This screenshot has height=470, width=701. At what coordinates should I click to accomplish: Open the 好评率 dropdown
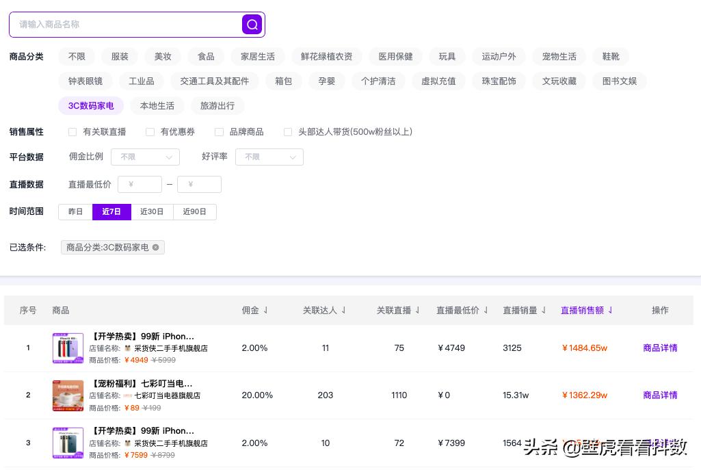coord(269,157)
